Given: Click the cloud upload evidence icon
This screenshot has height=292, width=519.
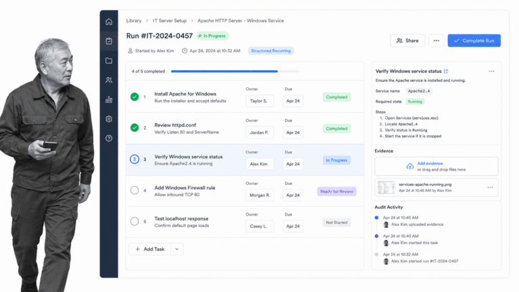Looking at the screenshot, I should pos(410,166).
